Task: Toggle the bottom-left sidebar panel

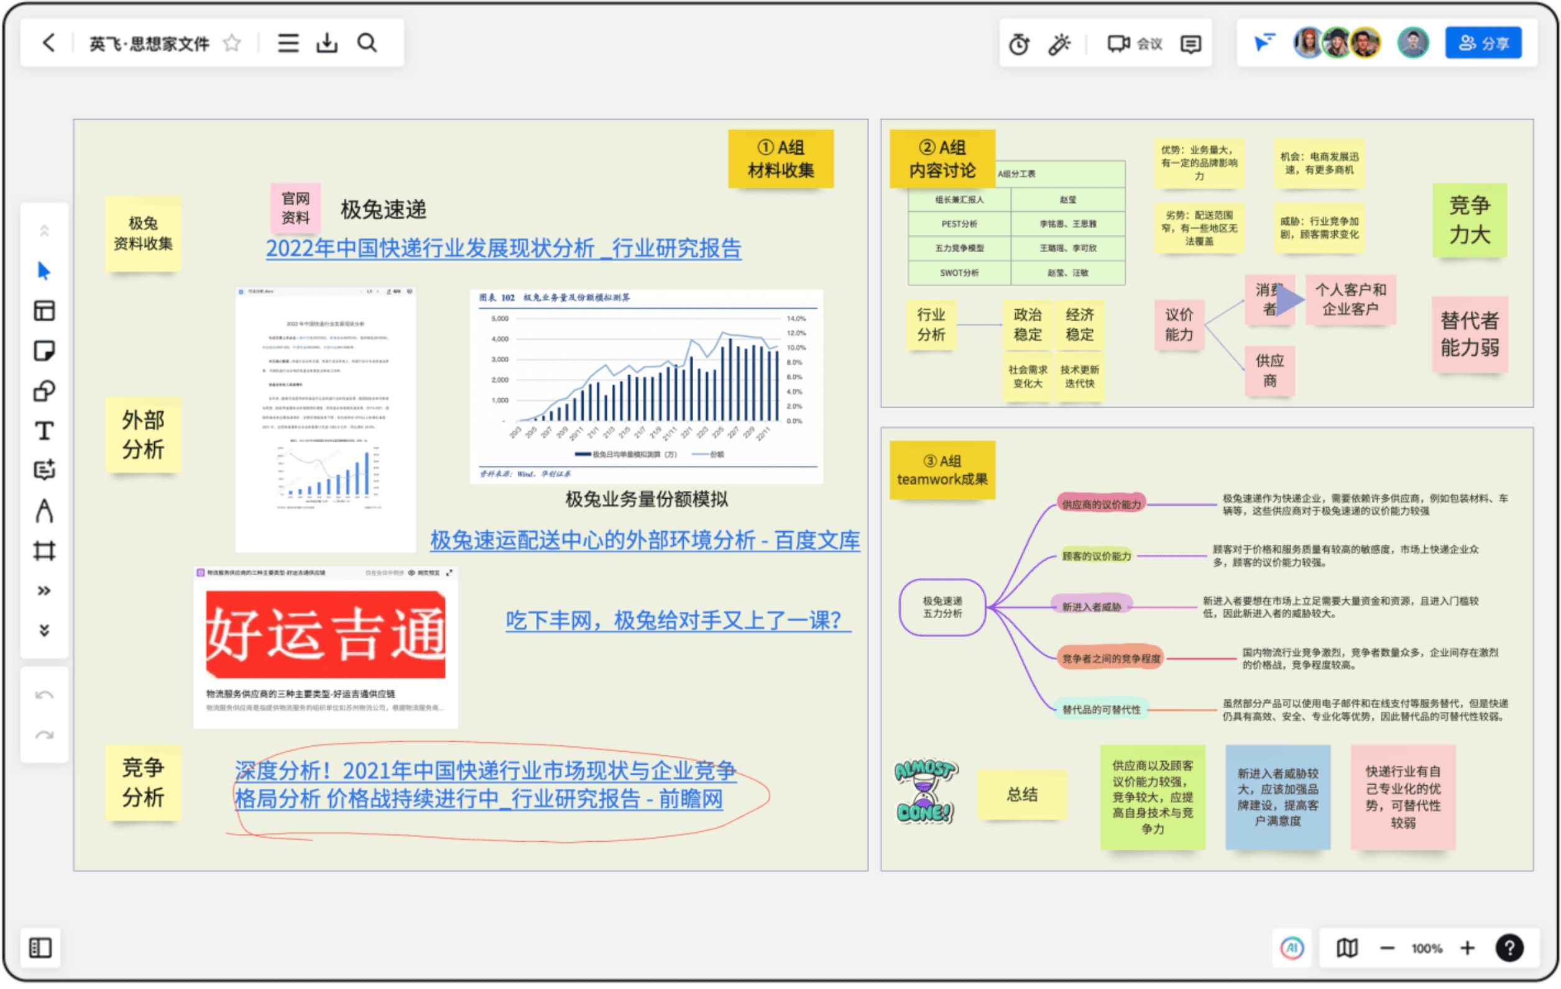Action: 40,948
